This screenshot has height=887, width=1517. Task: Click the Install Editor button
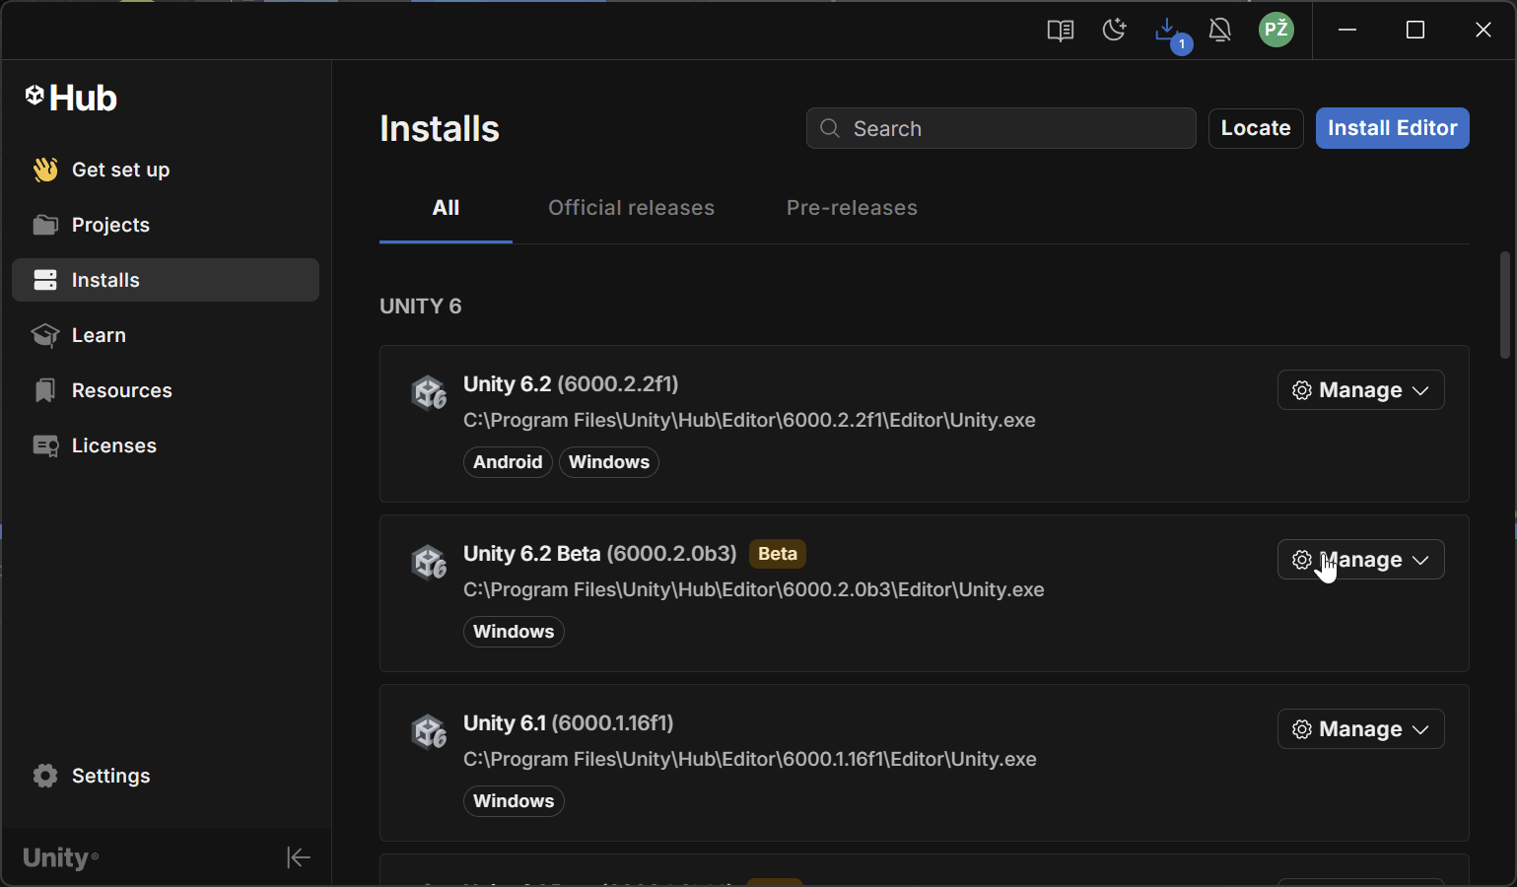pos(1392,128)
